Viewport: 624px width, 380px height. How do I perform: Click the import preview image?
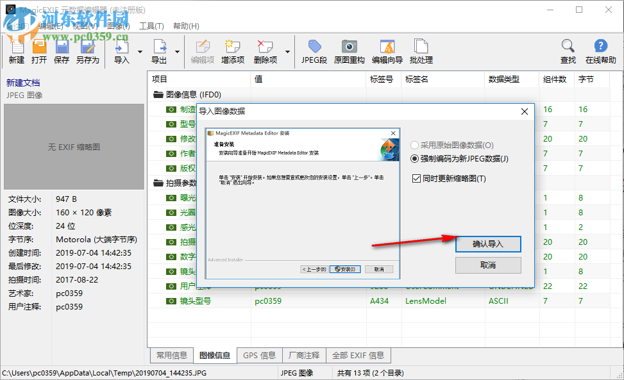(x=303, y=204)
